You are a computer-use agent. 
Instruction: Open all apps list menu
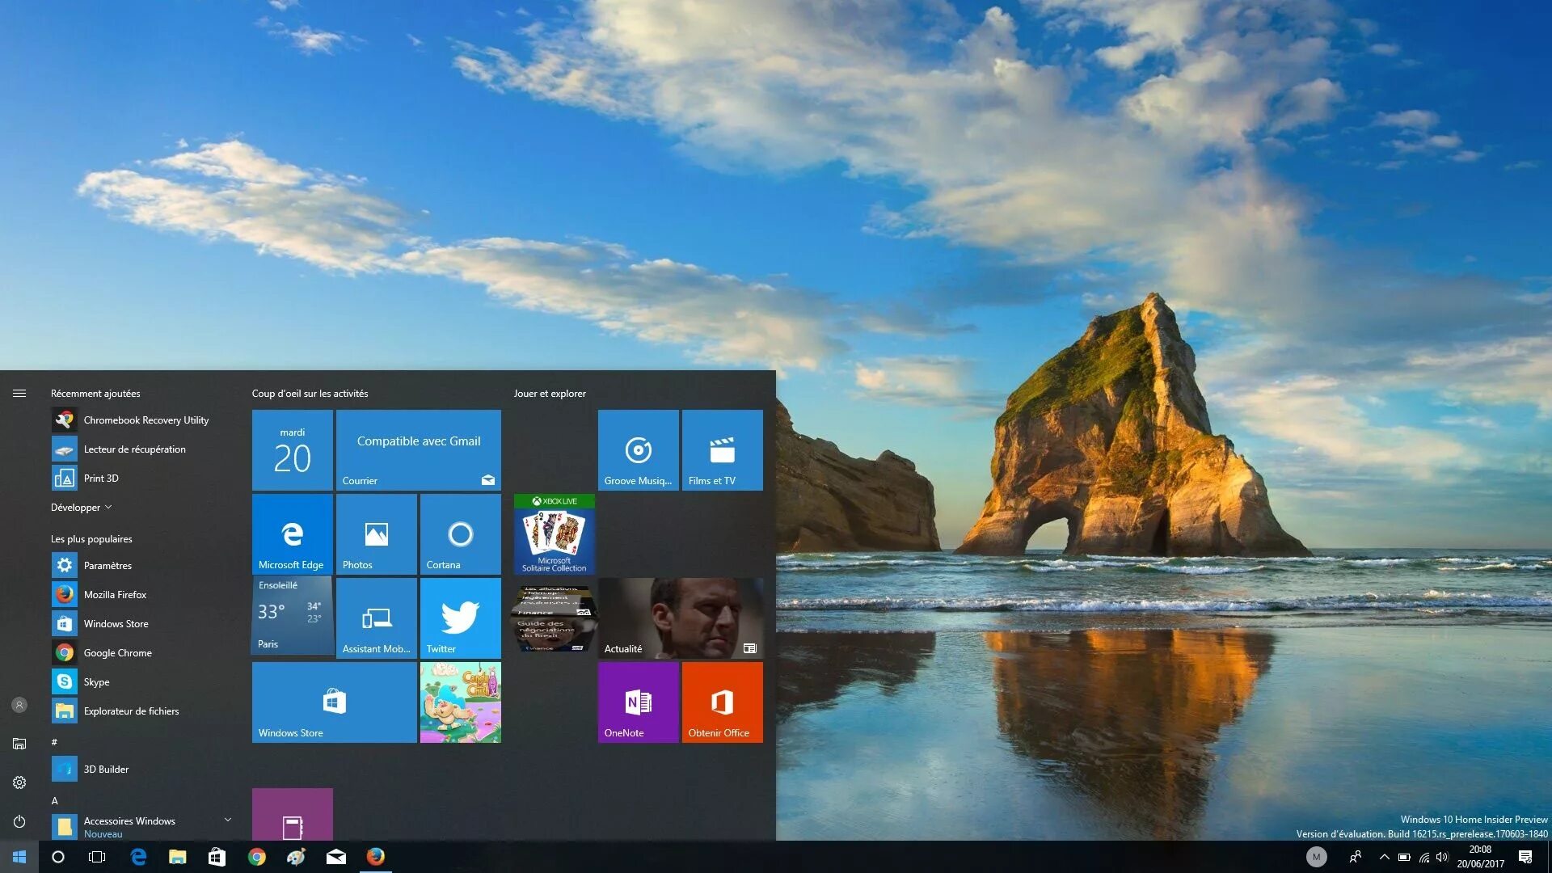[18, 392]
